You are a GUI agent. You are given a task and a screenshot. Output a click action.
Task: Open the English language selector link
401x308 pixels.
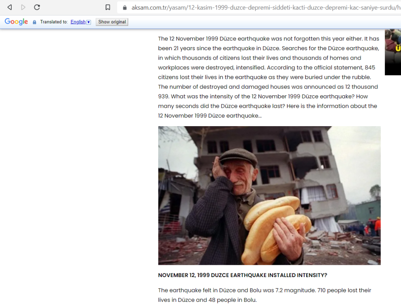(78, 22)
